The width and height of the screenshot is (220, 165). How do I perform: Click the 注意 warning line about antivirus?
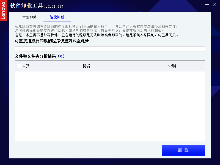[96, 35]
